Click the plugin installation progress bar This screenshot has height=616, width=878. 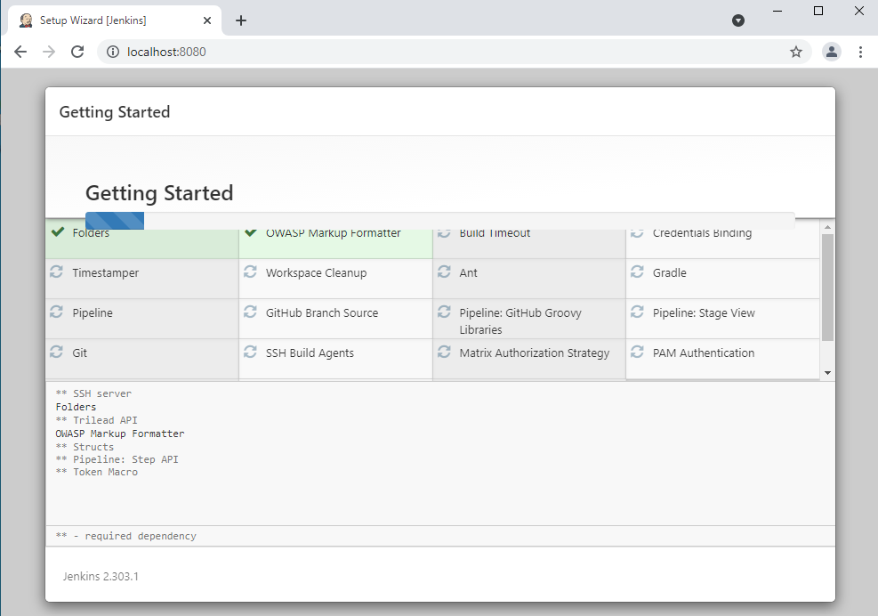[x=439, y=221]
